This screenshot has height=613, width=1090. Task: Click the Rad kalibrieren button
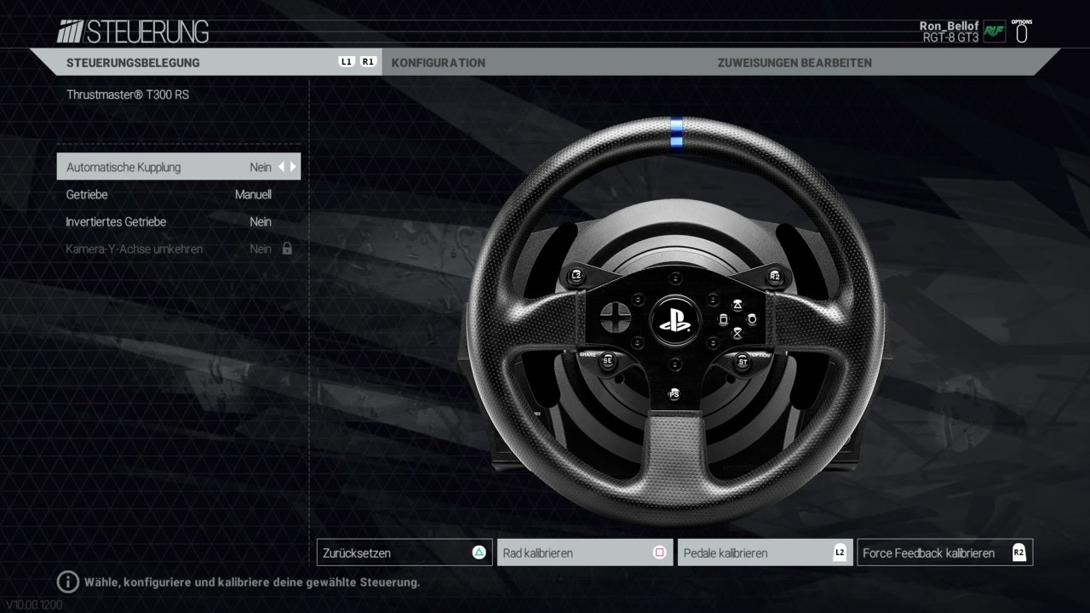(585, 553)
